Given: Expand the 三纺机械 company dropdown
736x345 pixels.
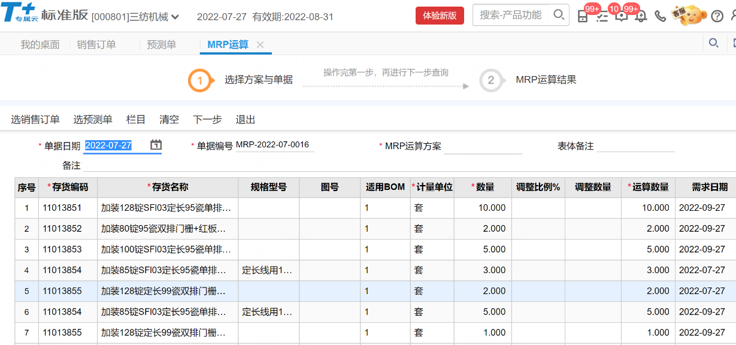Looking at the screenshot, I should click(x=175, y=17).
